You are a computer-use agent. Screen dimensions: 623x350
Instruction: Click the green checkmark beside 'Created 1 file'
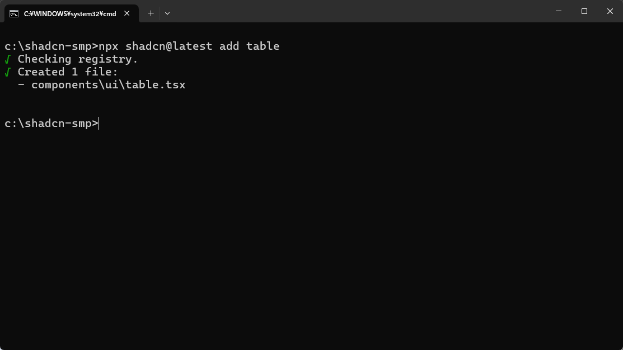(x=6, y=72)
